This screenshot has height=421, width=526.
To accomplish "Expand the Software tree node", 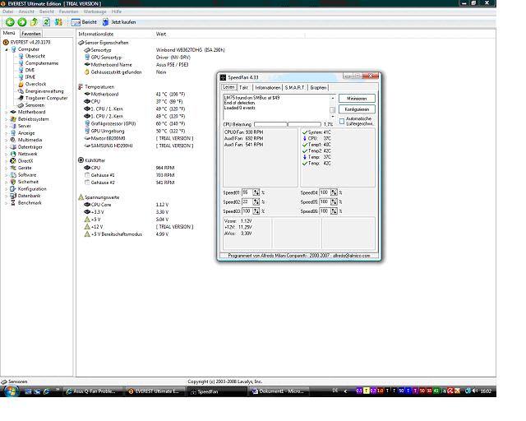I will click(x=7, y=175).
